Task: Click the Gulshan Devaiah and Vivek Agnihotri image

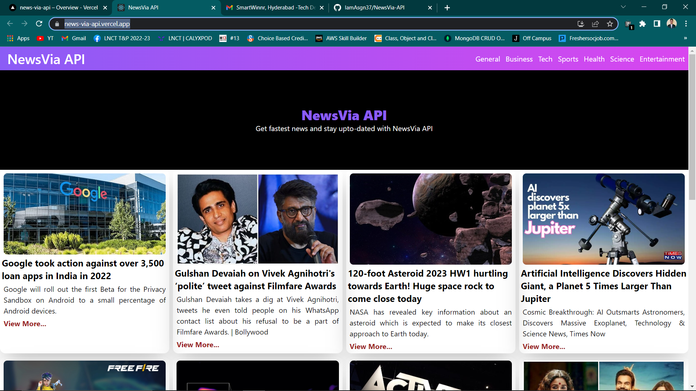Action: pos(258,219)
